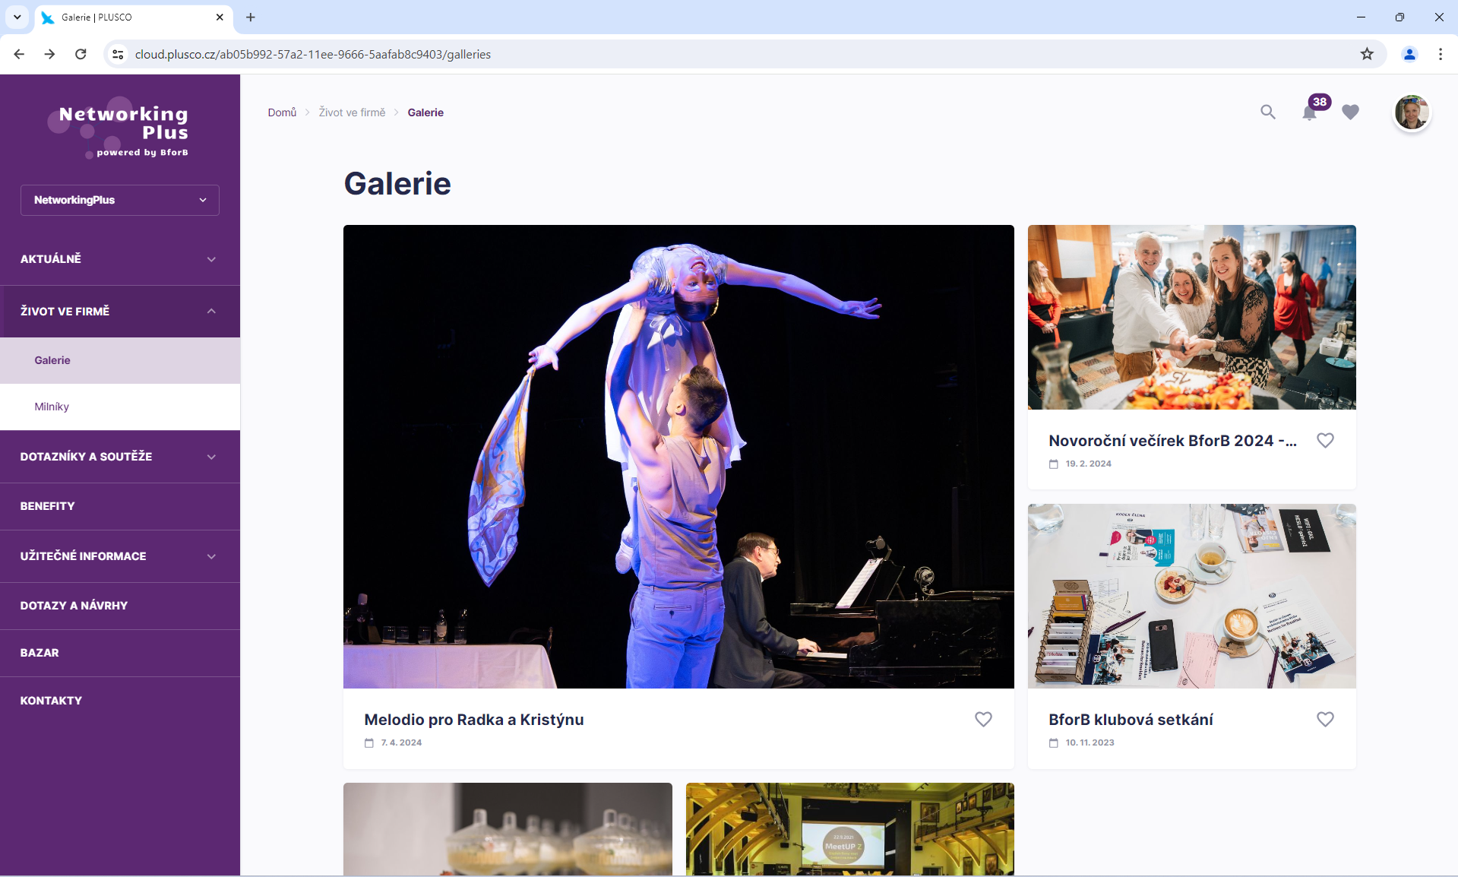Open the user profile avatar
Viewport: 1458px width, 877px height.
pos(1412,112)
